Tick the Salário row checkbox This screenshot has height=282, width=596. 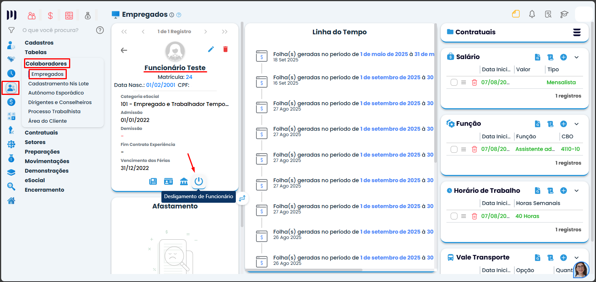coord(454,82)
